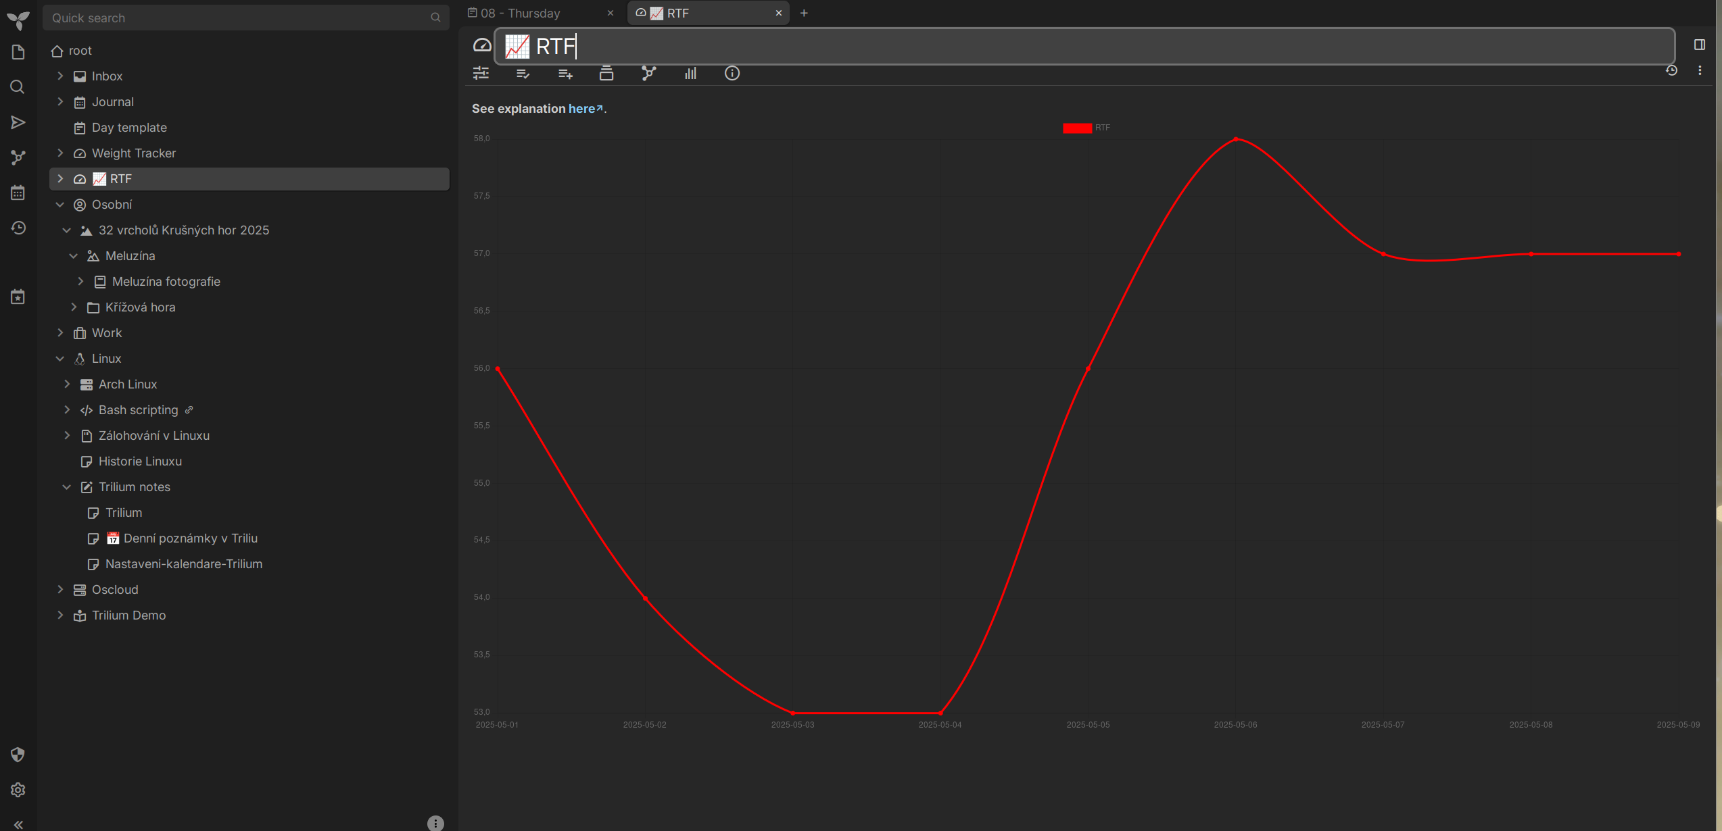Open Jump to Note from the sidebar
1722x831 pixels.
coord(18,122)
